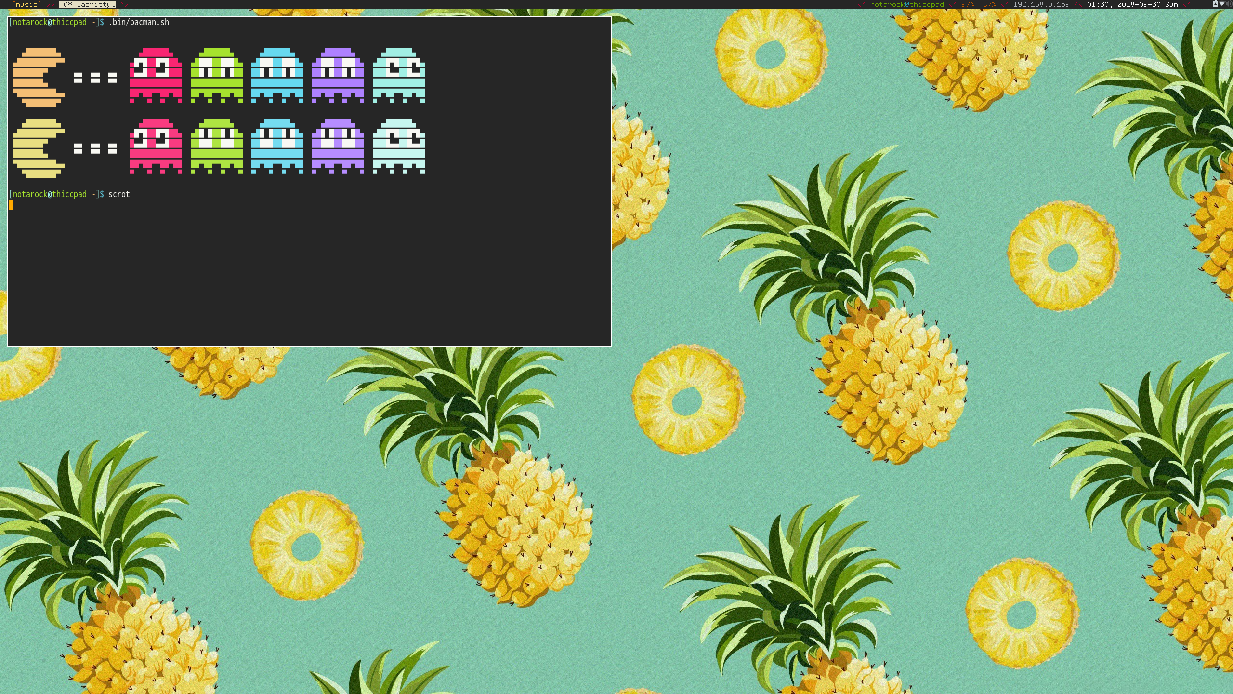This screenshot has height=694, width=1233.
Task: Click the Wi-Fi signal tray icon
Action: pyautogui.click(x=1222, y=4)
